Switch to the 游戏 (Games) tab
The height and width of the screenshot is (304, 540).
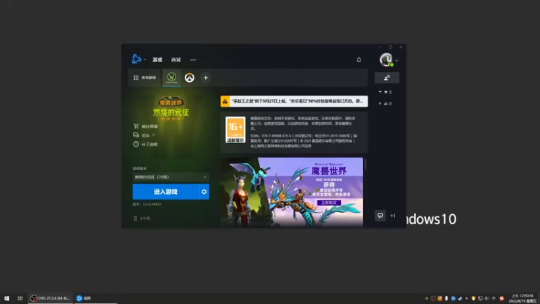pyautogui.click(x=157, y=59)
